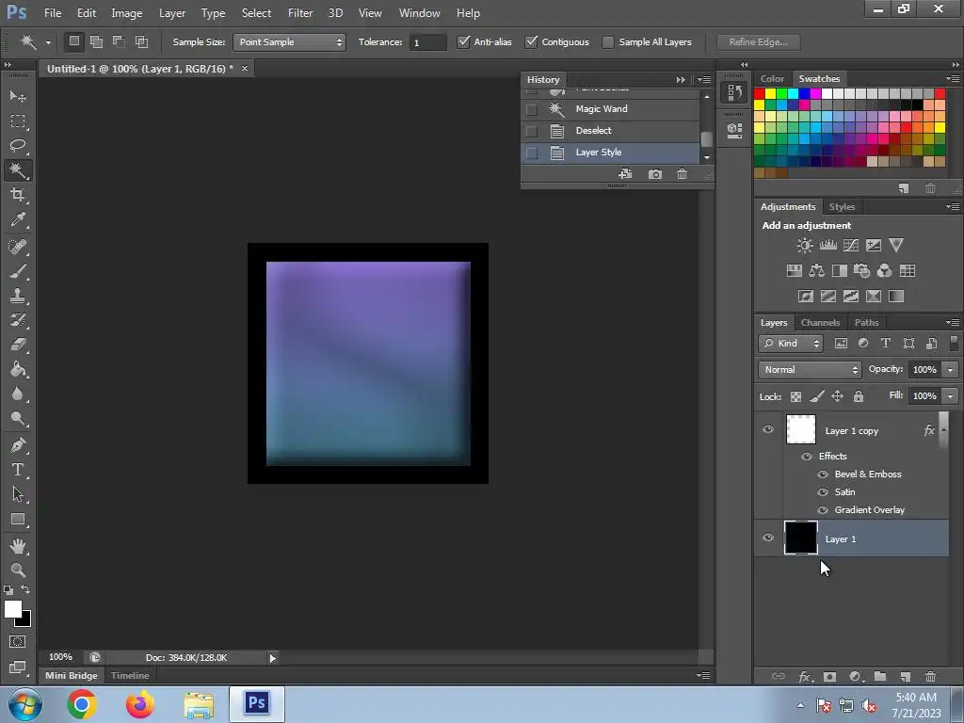The height and width of the screenshot is (723, 964).
Task: Open layer Kind filter dropdown
Action: (791, 344)
